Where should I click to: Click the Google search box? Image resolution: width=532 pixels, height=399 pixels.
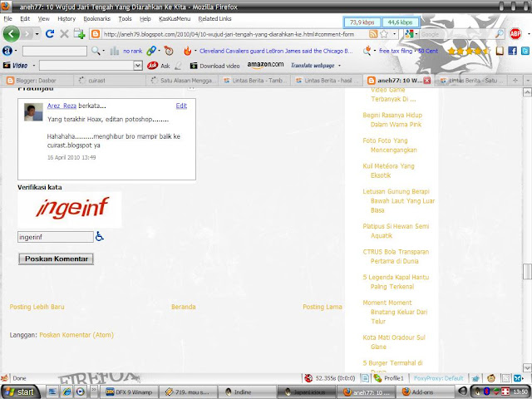(457, 34)
